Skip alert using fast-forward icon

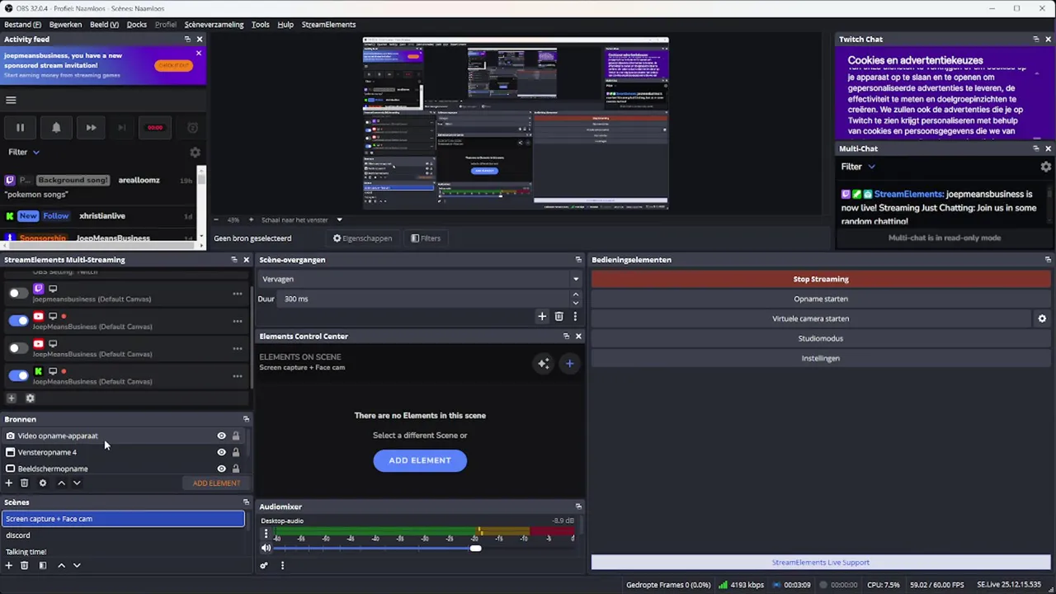click(x=91, y=127)
